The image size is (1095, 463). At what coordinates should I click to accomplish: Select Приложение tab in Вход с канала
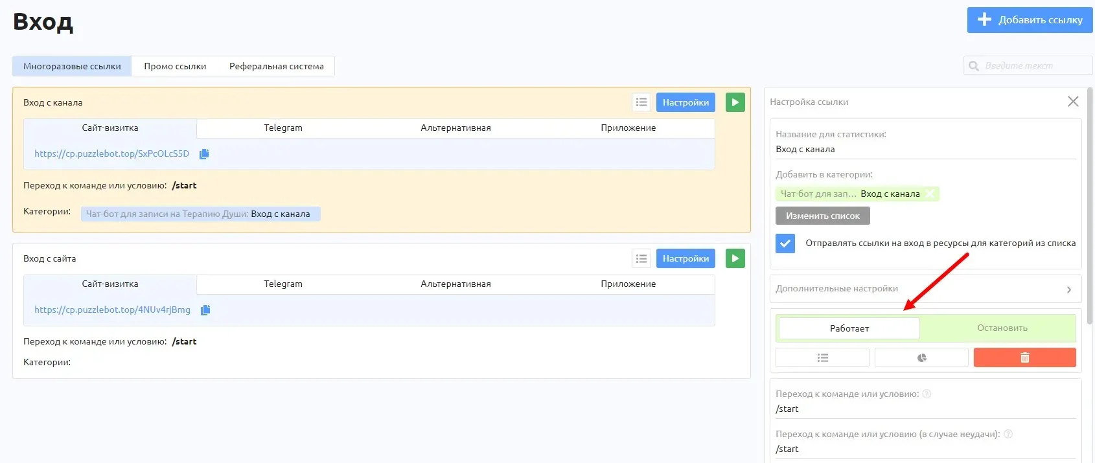[628, 128]
